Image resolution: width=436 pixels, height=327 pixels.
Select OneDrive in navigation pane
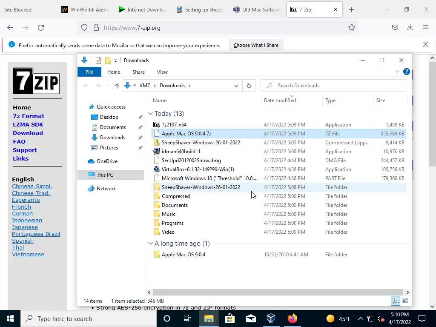[107, 161]
